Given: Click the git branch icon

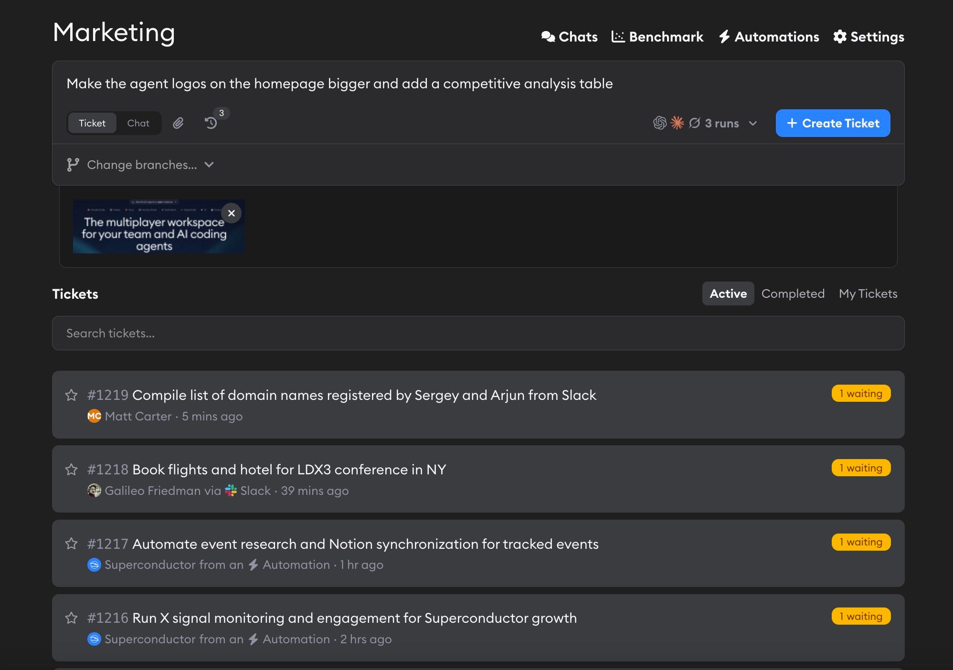Looking at the screenshot, I should click(x=73, y=165).
